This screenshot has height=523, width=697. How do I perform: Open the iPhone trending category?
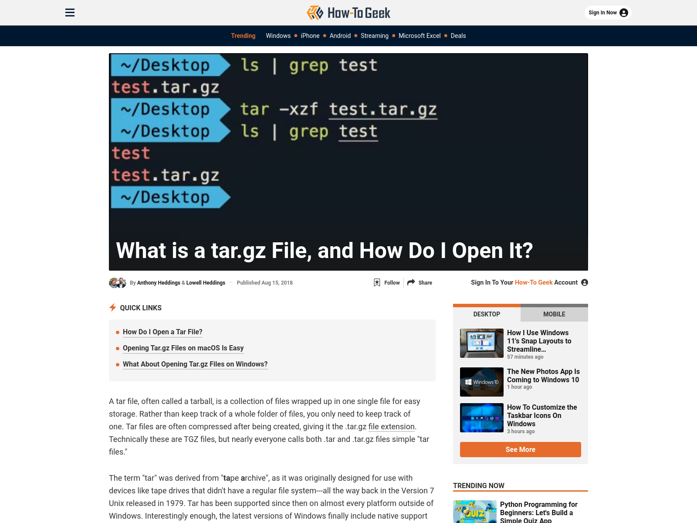click(310, 36)
